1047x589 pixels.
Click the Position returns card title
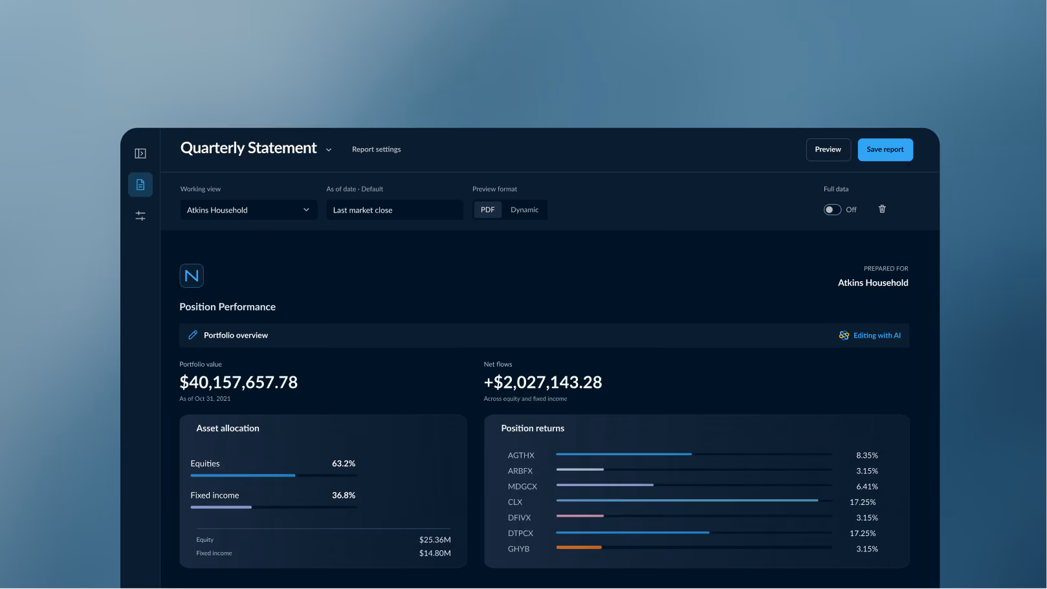tap(533, 429)
